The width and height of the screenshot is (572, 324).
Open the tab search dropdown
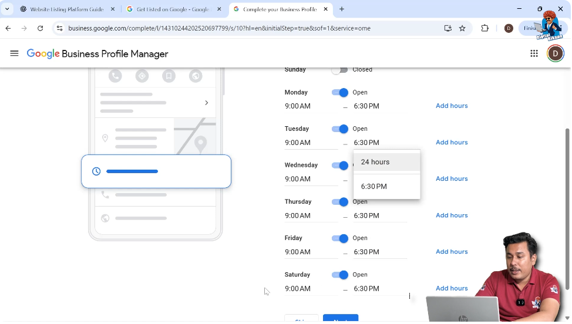pos(7,9)
